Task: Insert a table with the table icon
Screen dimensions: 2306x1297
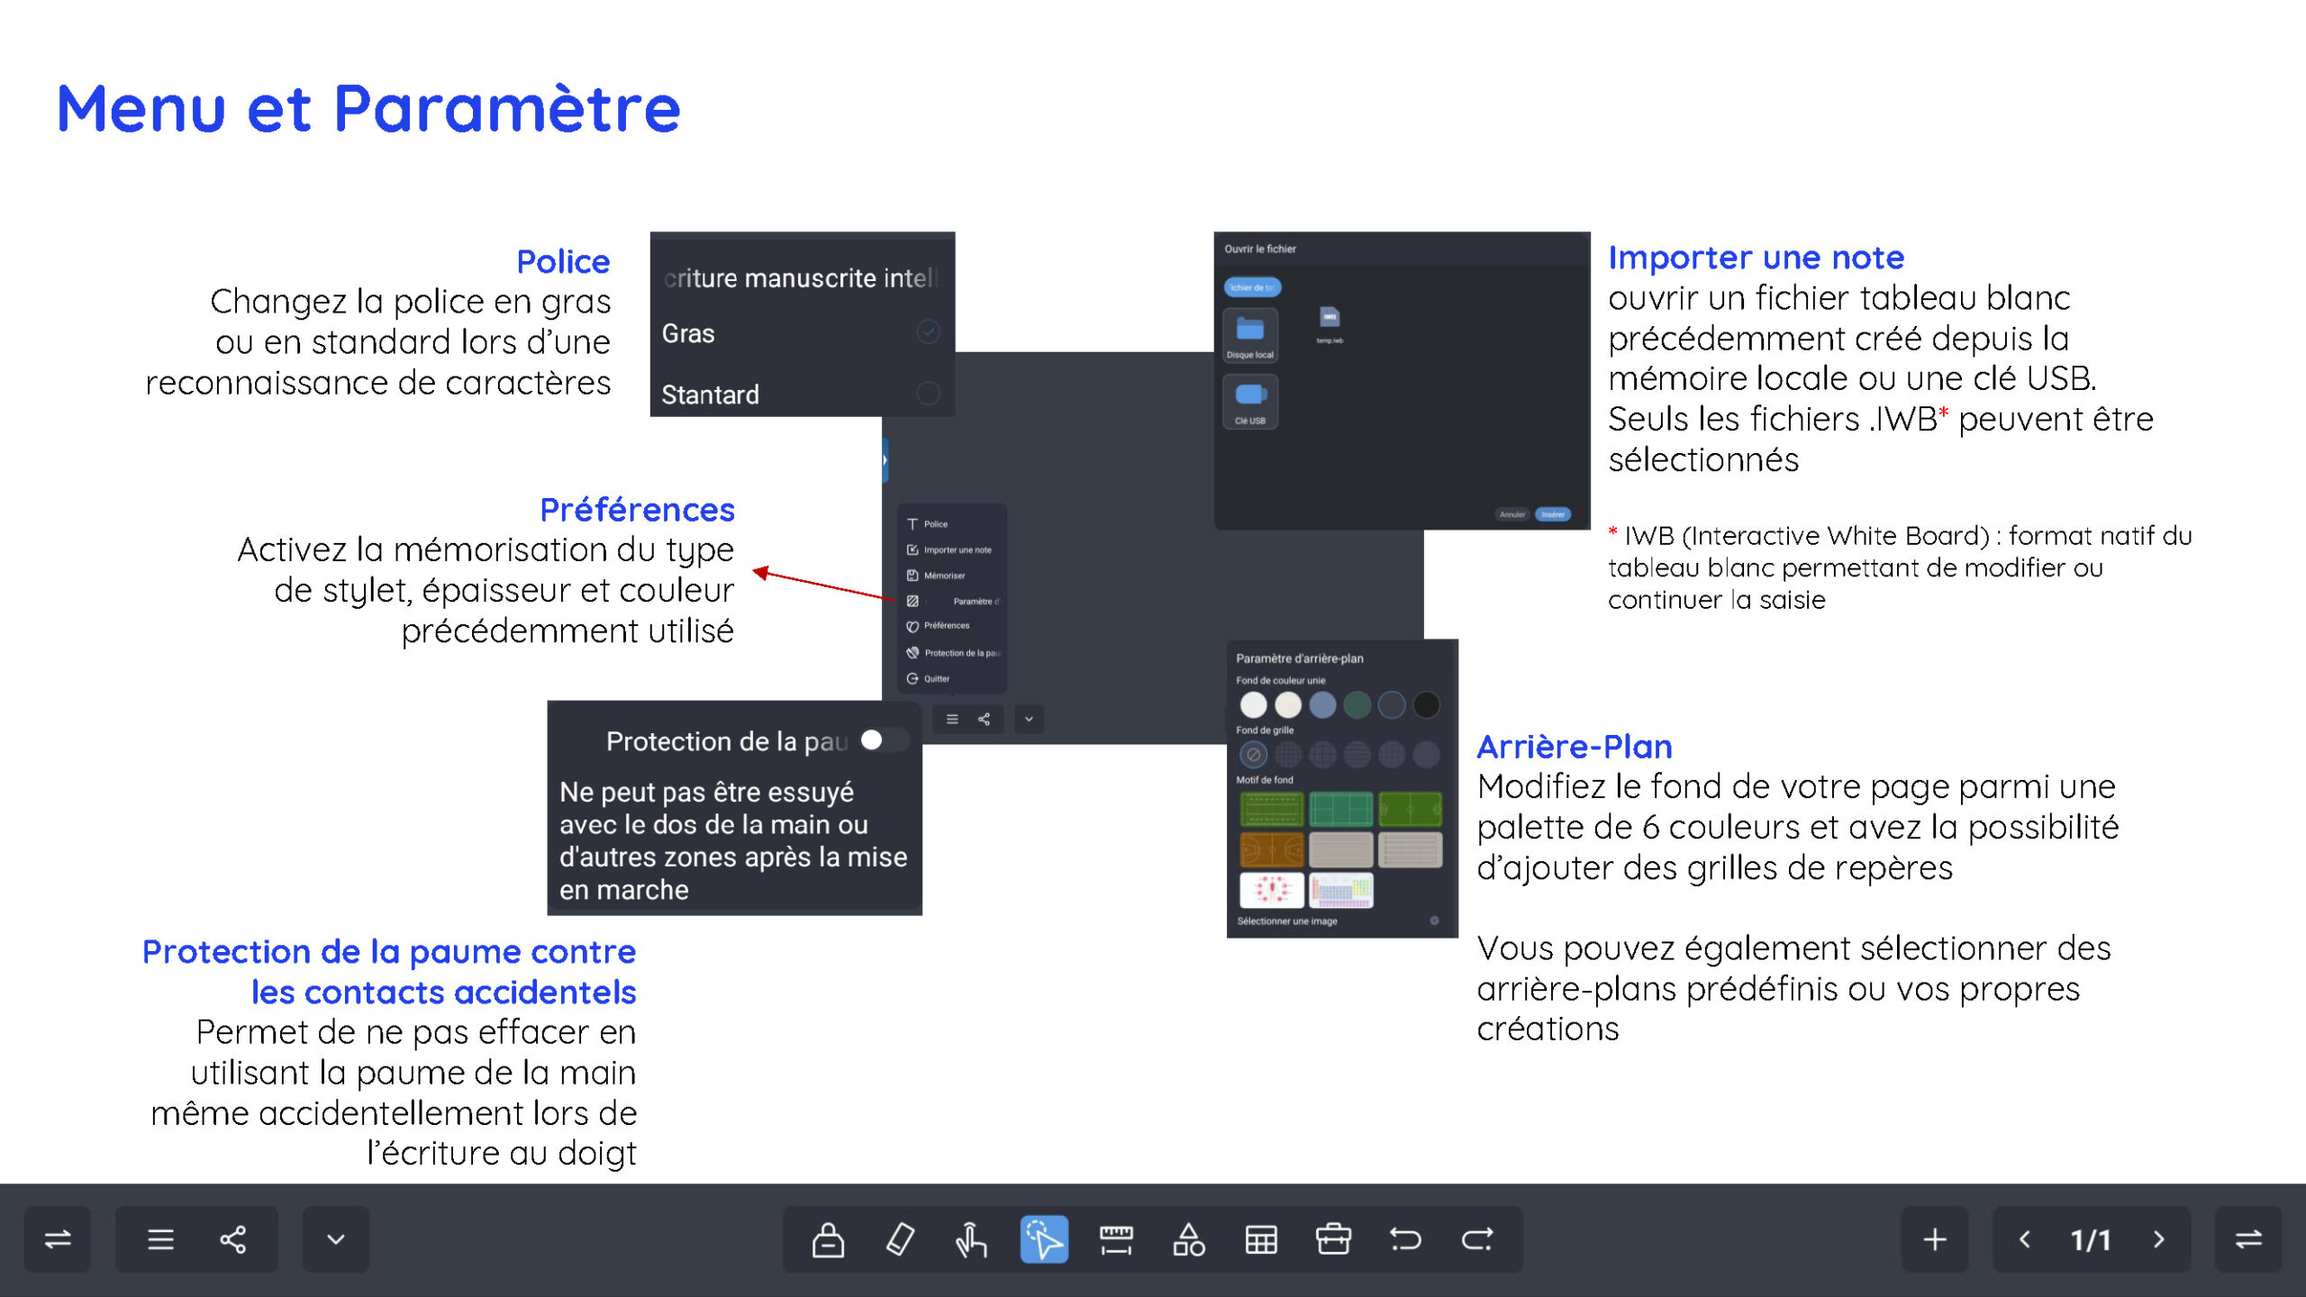Action: tap(1261, 1239)
